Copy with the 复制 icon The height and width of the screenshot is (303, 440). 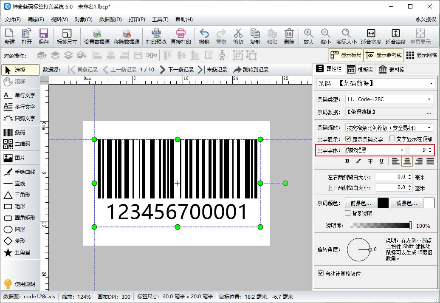click(x=255, y=36)
